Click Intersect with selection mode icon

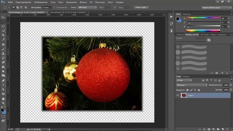(26, 7)
